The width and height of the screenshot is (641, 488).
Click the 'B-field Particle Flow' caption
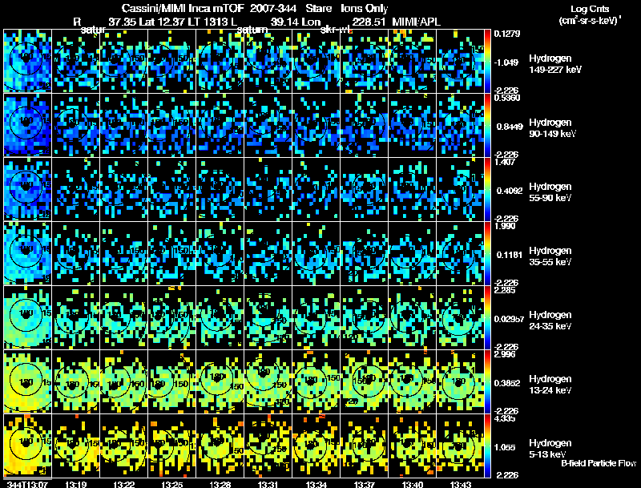[x=599, y=463]
